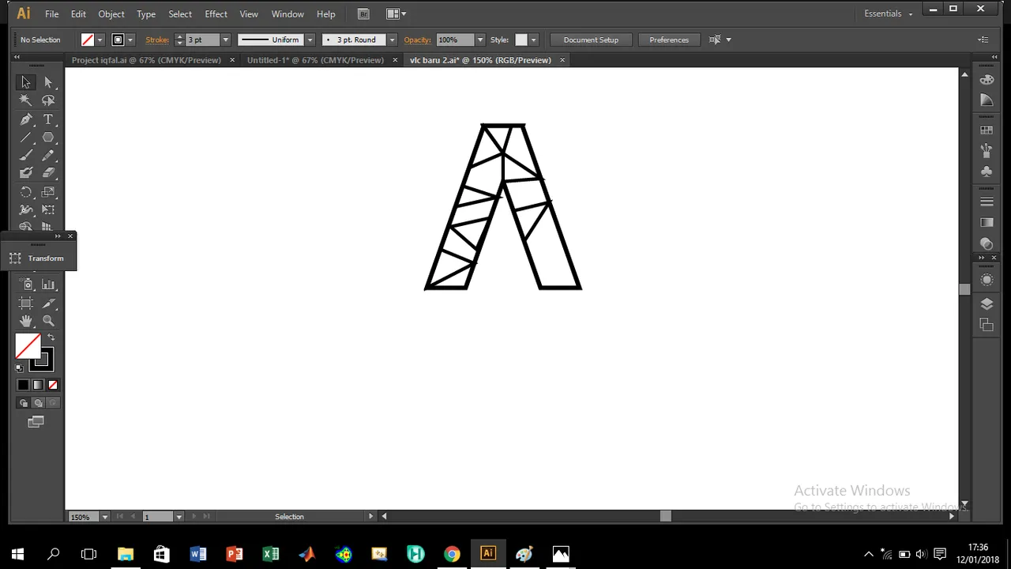This screenshot has height=569, width=1011.
Task: Click the Document Setup button
Action: click(x=591, y=40)
